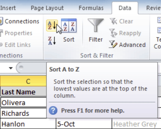Expand the Name Box dropdown arrow

11,68
